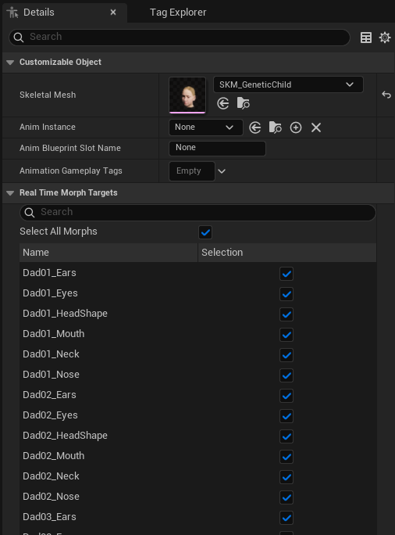Image resolution: width=395 pixels, height=535 pixels.
Task: Clear the Anim Instance value
Action: coord(316,127)
